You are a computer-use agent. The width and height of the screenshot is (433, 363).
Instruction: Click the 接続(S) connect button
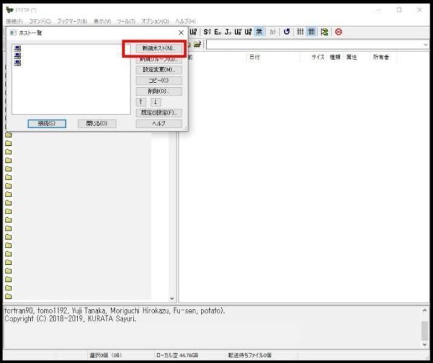tap(47, 123)
